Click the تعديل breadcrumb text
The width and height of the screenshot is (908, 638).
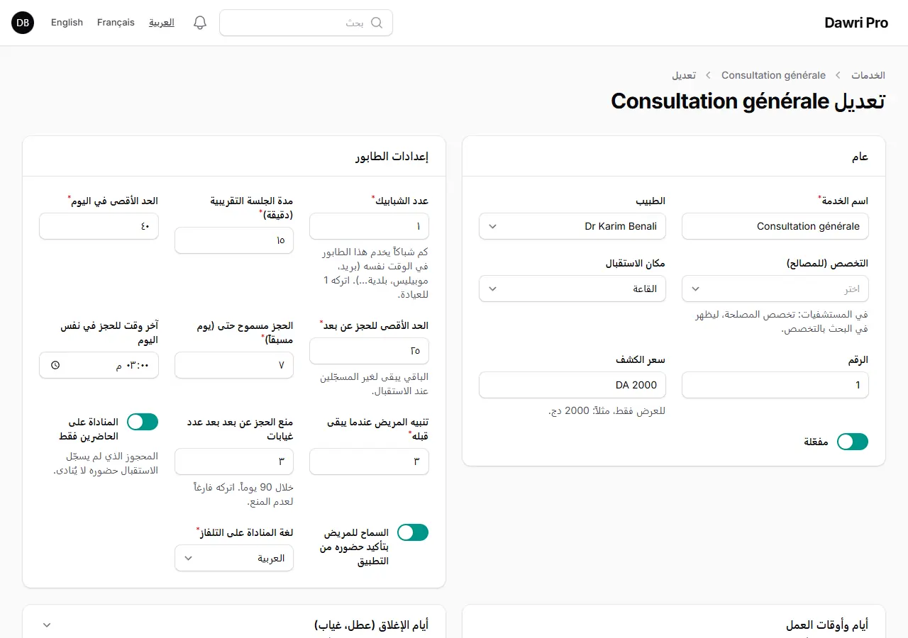click(x=684, y=75)
